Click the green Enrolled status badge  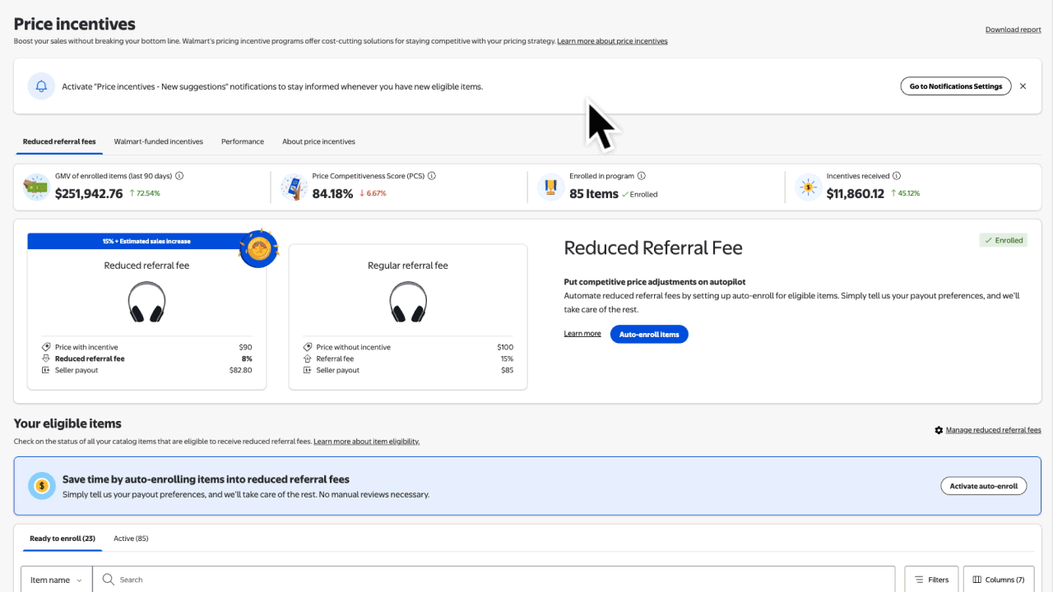[x=1004, y=240]
